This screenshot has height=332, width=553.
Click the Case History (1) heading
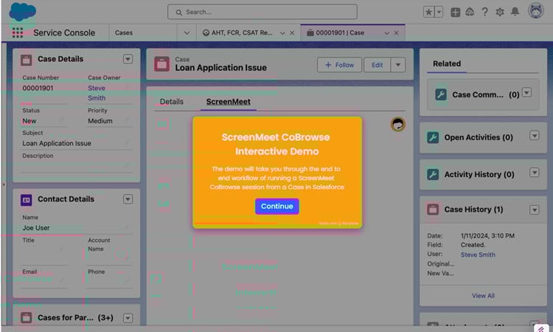pyautogui.click(x=473, y=210)
